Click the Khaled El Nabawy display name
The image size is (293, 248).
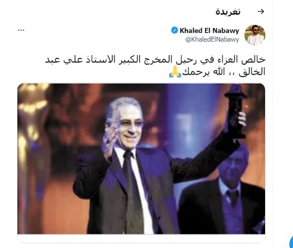[209, 30]
